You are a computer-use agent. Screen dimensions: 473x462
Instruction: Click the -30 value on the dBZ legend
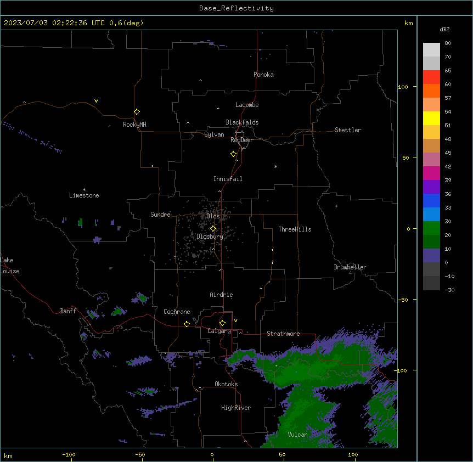pos(449,290)
